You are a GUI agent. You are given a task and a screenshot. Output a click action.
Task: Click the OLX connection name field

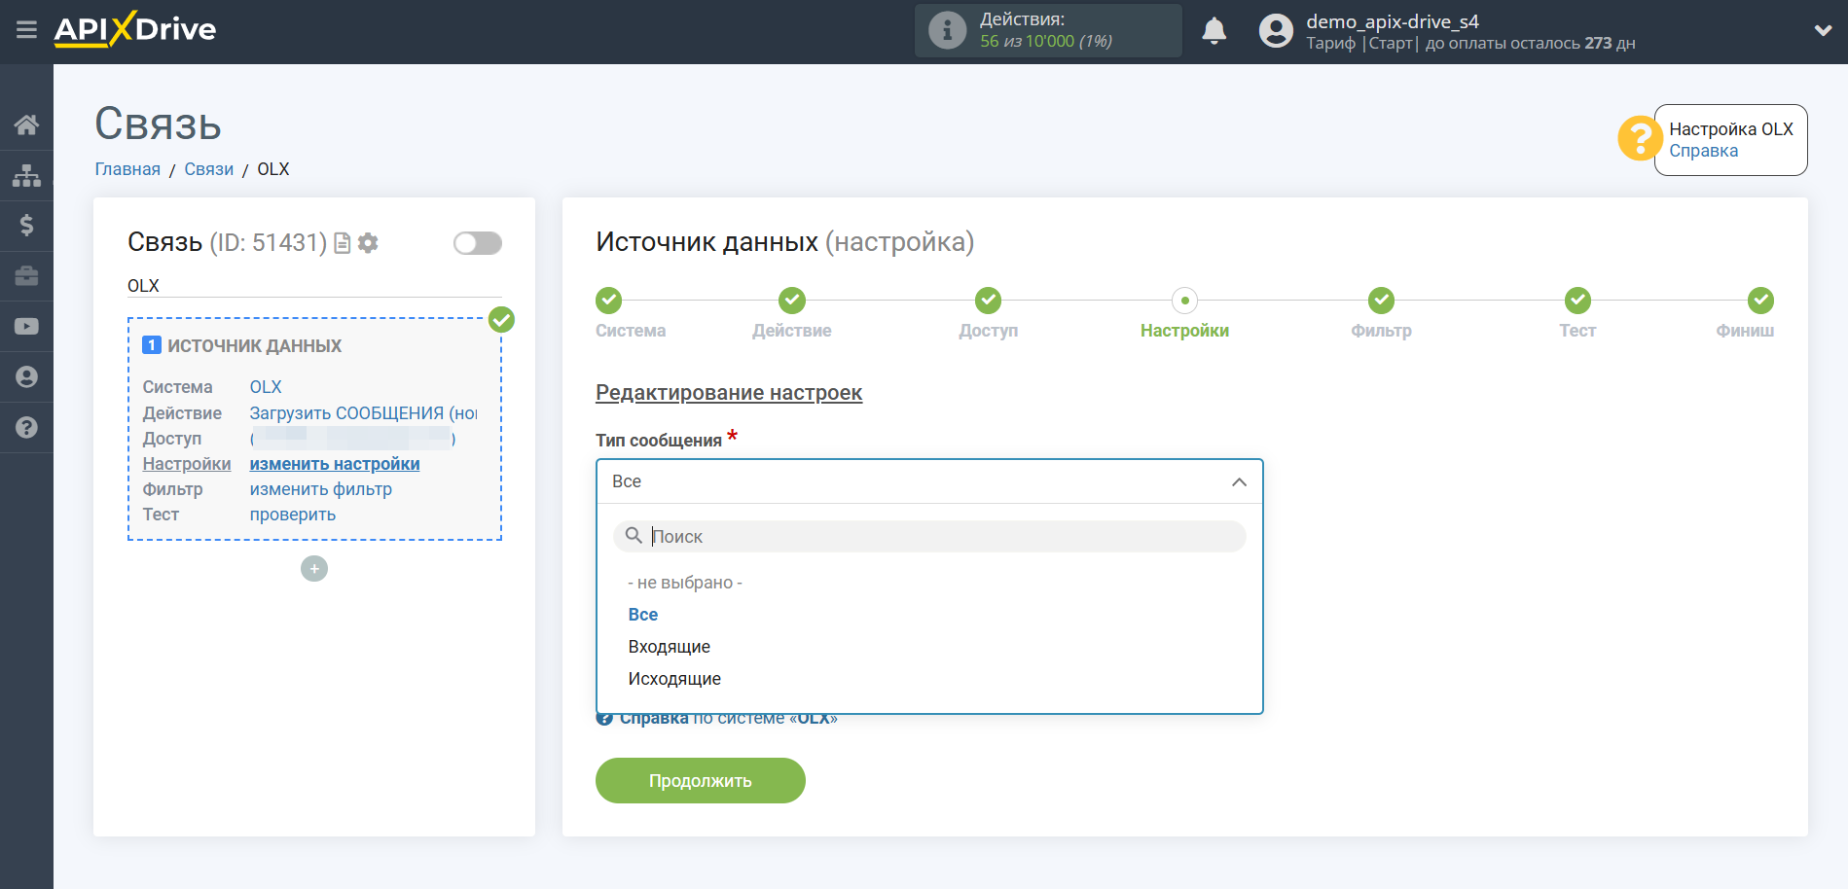[x=314, y=286]
